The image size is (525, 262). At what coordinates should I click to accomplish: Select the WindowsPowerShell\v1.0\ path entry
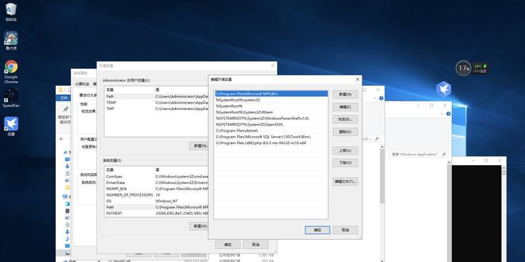coord(271,119)
